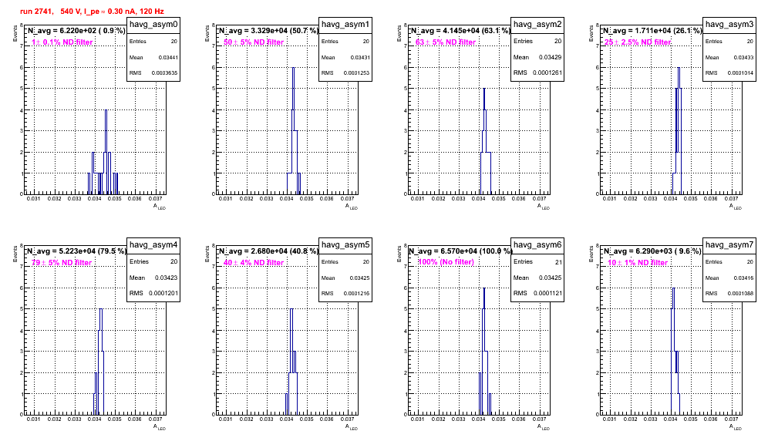Click the histogram peak in havg_asym4 plot
This screenshot has width=768, height=441.
[101, 309]
